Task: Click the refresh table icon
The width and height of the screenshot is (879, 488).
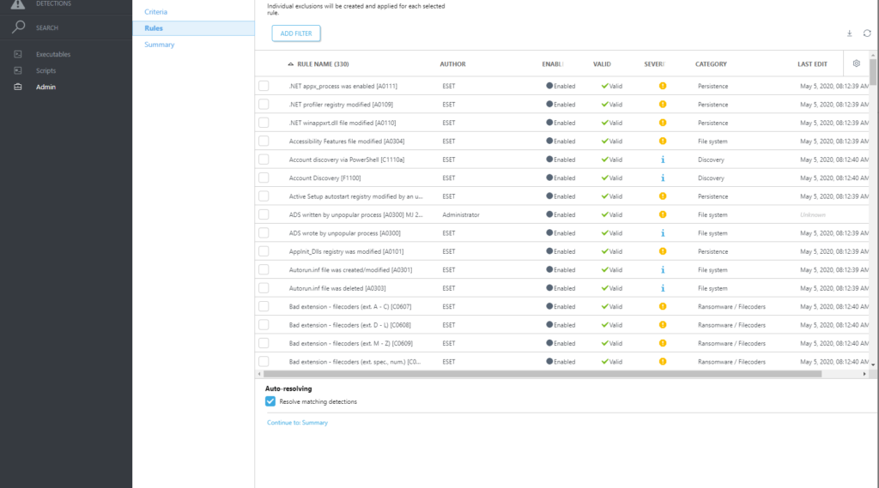Action: pyautogui.click(x=867, y=33)
